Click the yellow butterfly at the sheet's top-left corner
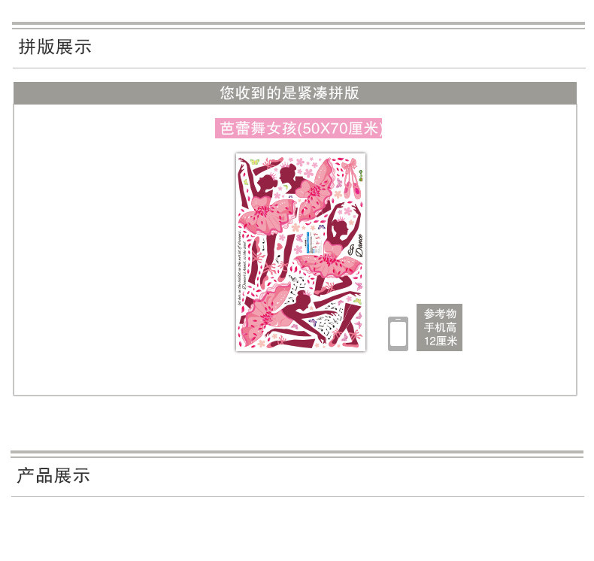 [x=255, y=161]
